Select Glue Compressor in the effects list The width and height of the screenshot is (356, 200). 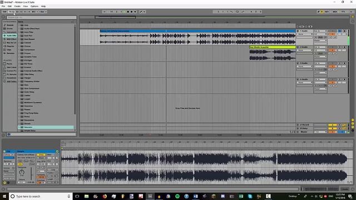pos(32,88)
